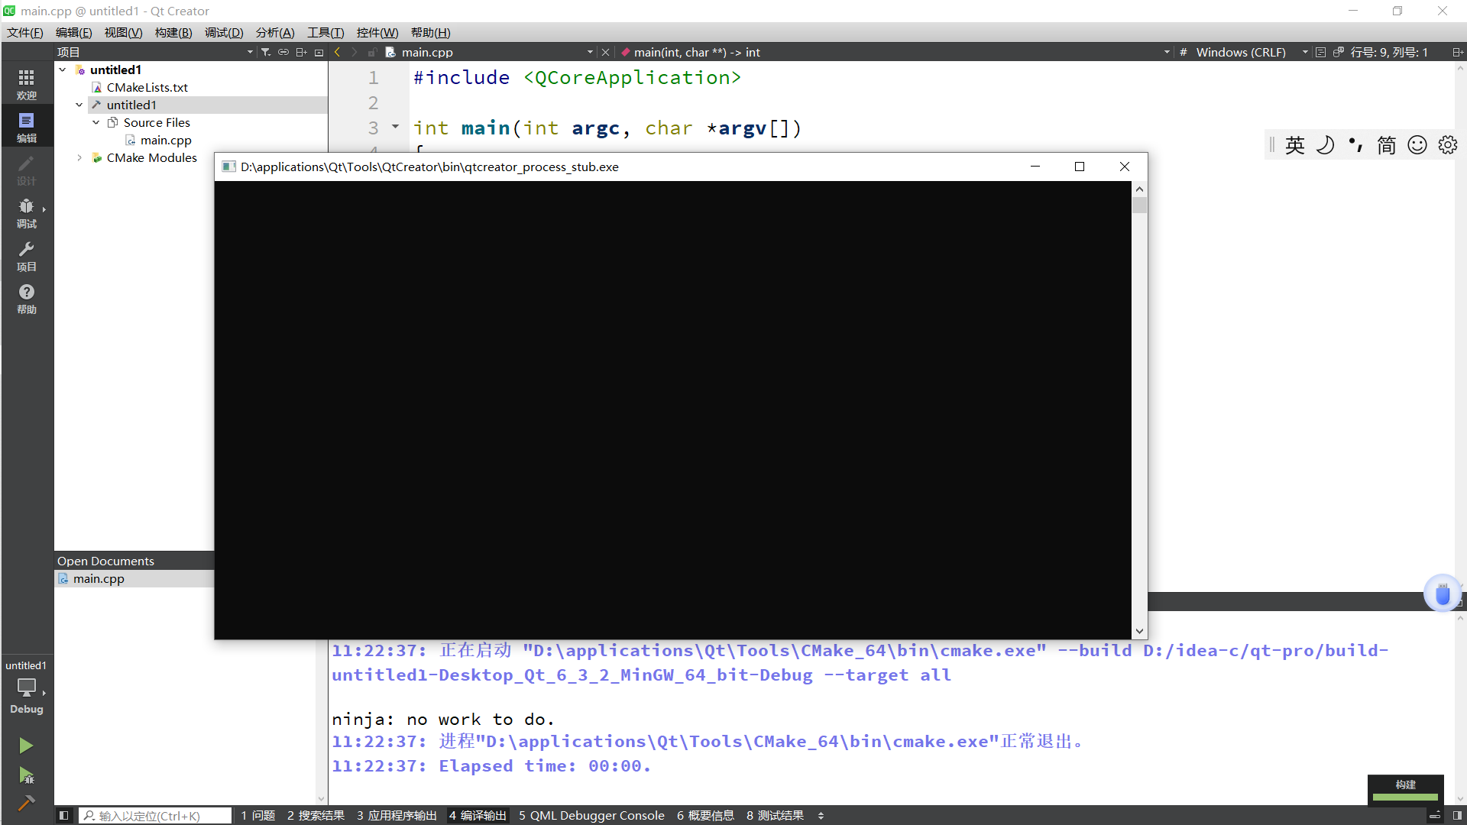Image resolution: width=1467 pixels, height=825 pixels.
Task: Open the output pane selector arrows
Action: click(x=821, y=816)
